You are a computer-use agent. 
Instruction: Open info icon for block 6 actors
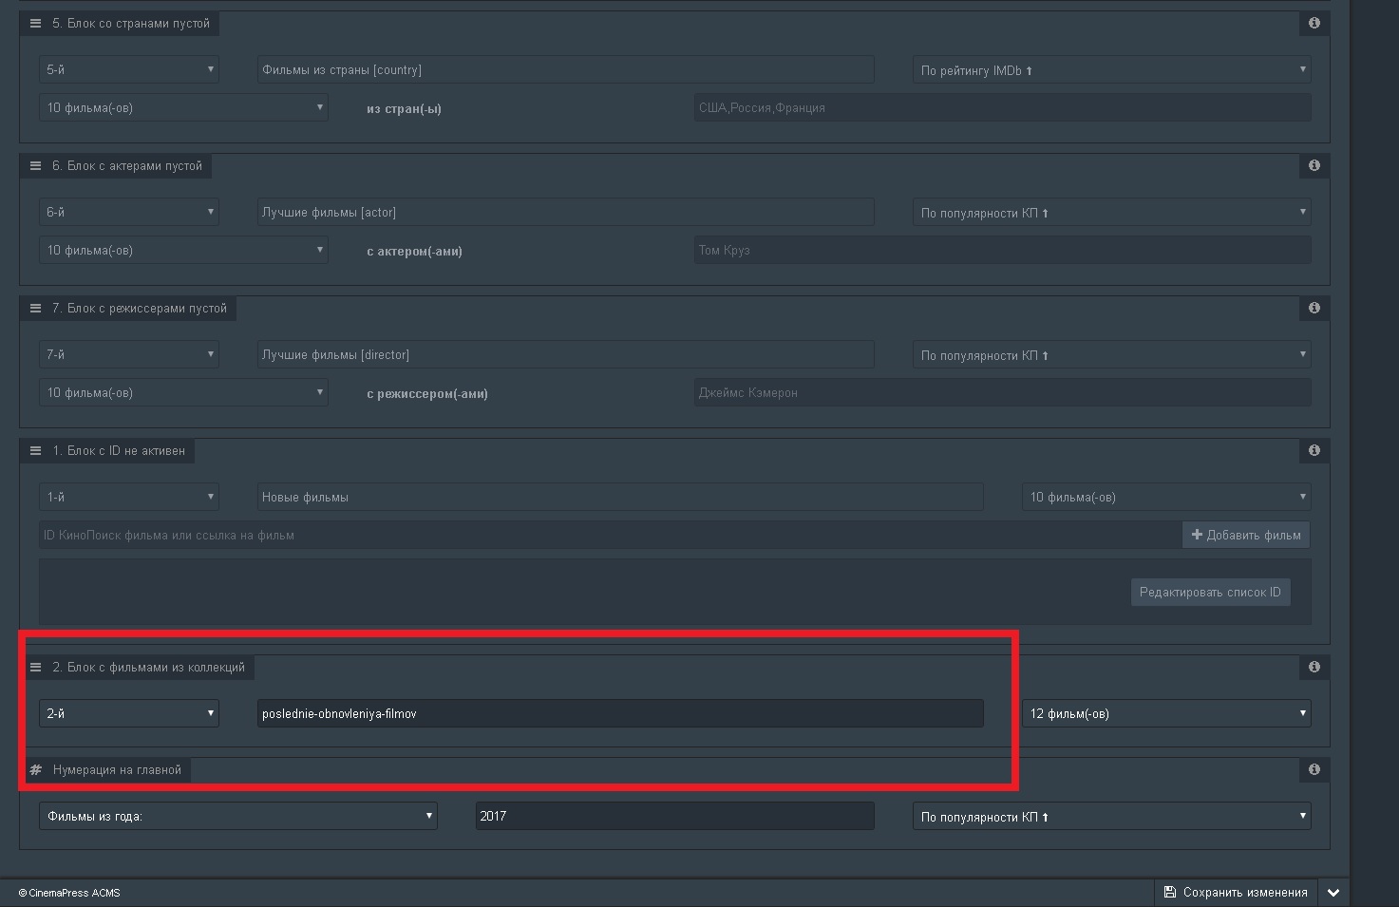pos(1314,165)
